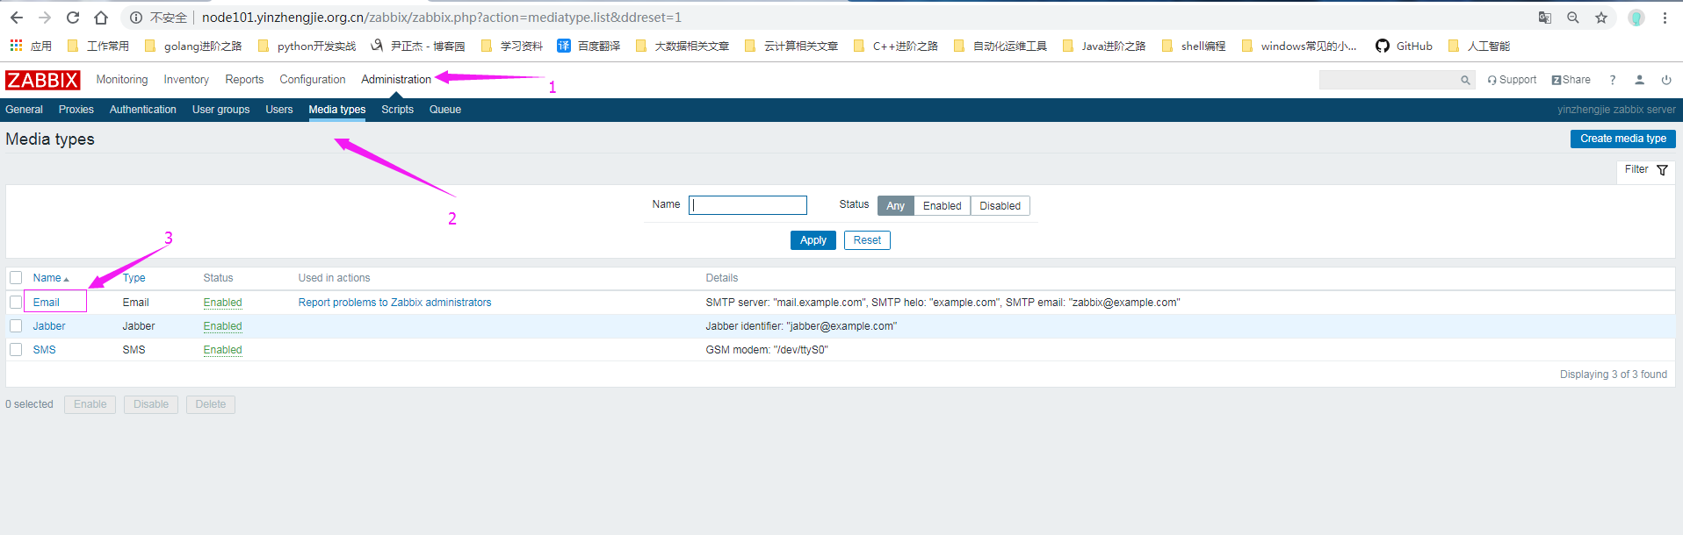Open the browser home icon
Image resolution: width=1683 pixels, height=535 pixels.
101,18
